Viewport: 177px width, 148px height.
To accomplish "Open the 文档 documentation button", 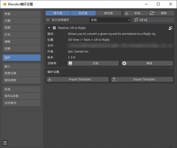I will click(93, 63).
